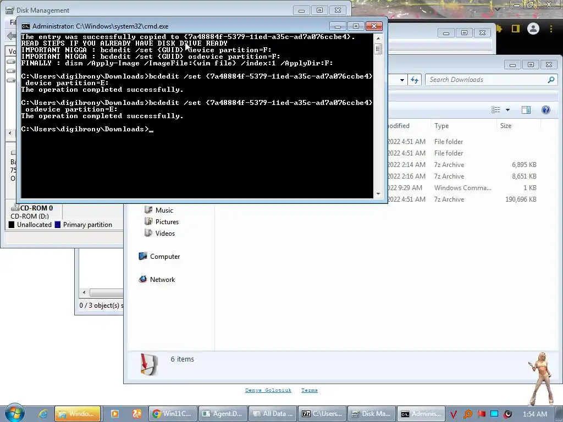This screenshot has width=563, height=422.
Task: Show the 1:54 AM taskbar clock
Action: pyautogui.click(x=534, y=414)
